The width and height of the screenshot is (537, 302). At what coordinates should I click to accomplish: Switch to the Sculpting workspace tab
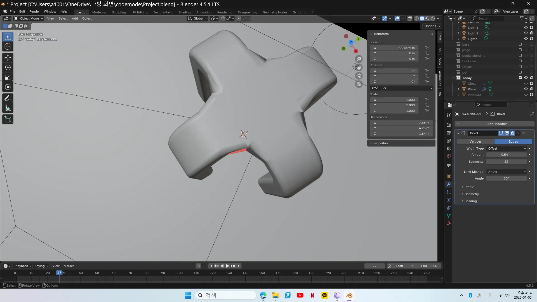119,12
